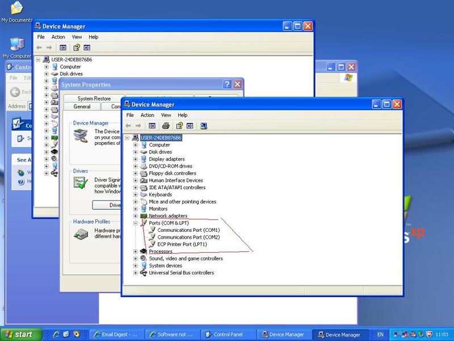Image resolution: width=454 pixels, height=341 pixels.
Task: Select the Sound, video and game controllers icon
Action: [x=144, y=259]
